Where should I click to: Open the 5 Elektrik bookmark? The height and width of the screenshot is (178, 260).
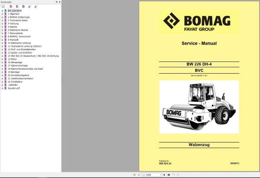(13, 27)
